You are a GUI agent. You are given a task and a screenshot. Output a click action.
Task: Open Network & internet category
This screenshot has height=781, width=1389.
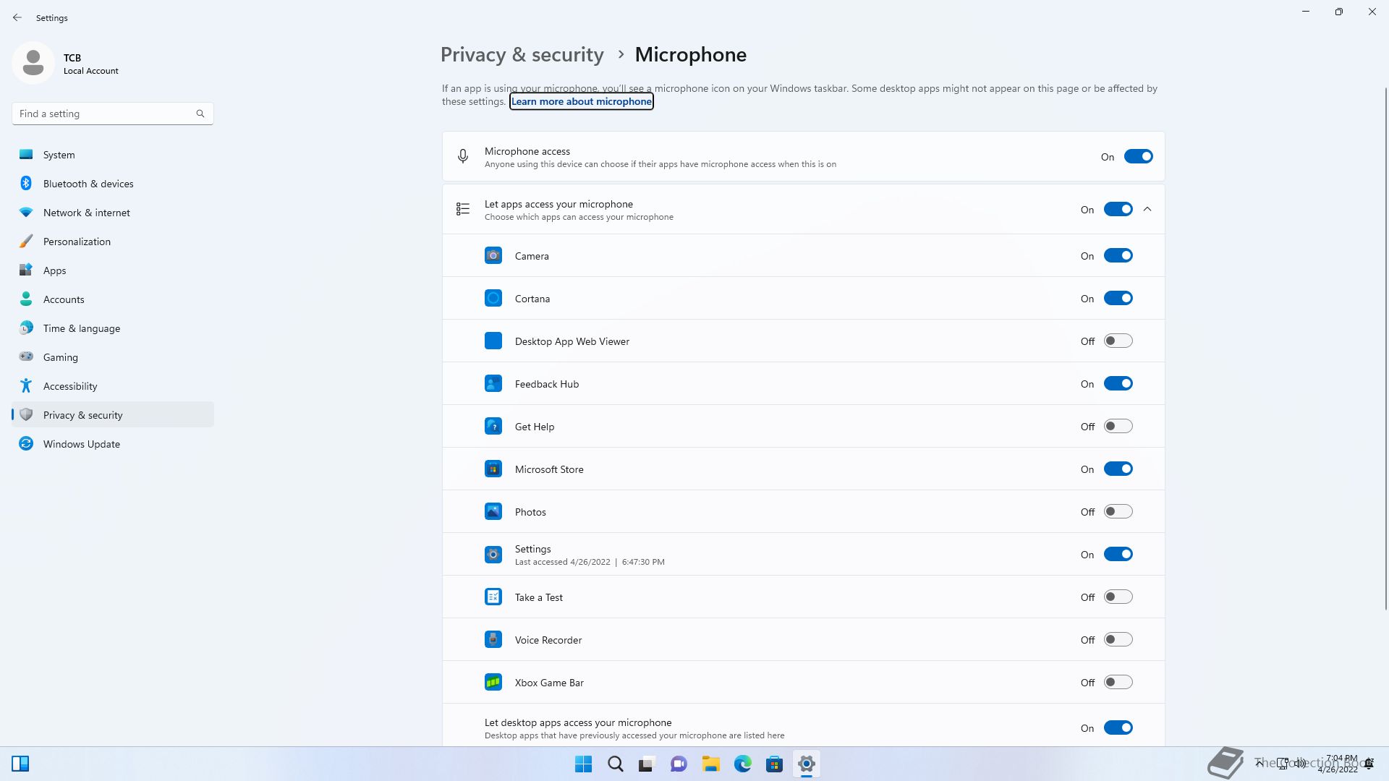pyautogui.click(x=113, y=213)
